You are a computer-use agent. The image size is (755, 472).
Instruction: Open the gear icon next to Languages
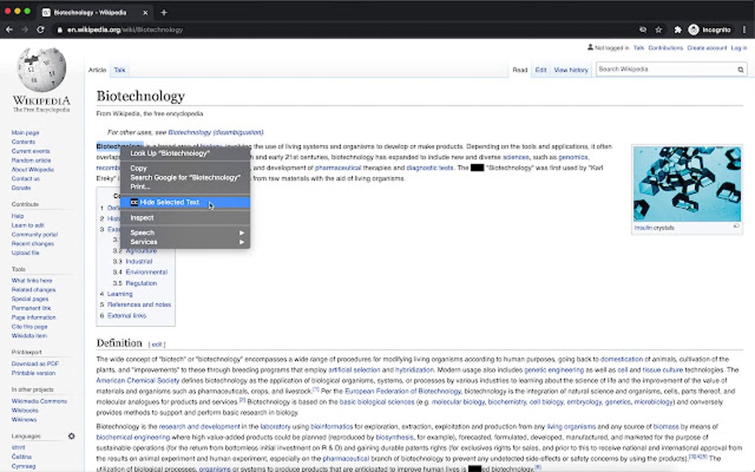[70, 436]
